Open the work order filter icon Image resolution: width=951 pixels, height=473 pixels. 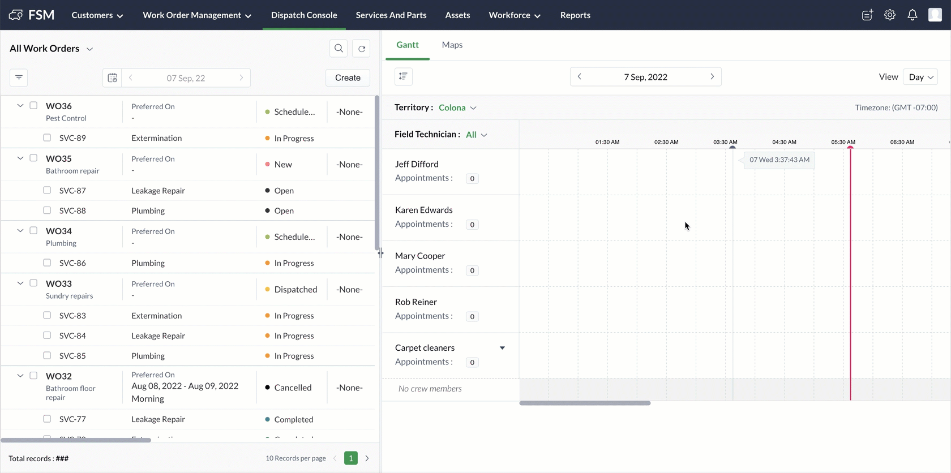19,78
